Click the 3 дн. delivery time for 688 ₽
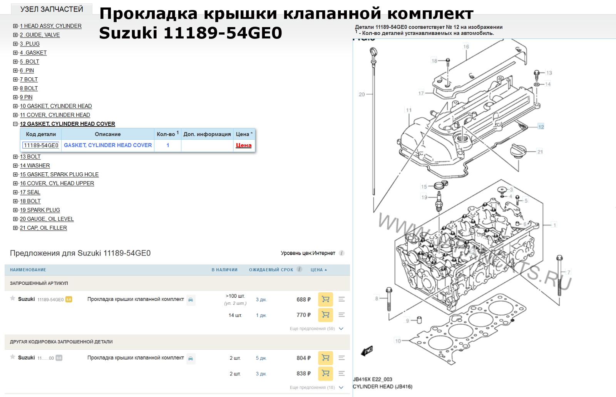Viewport: 616px width, 397px height. pos(261,300)
